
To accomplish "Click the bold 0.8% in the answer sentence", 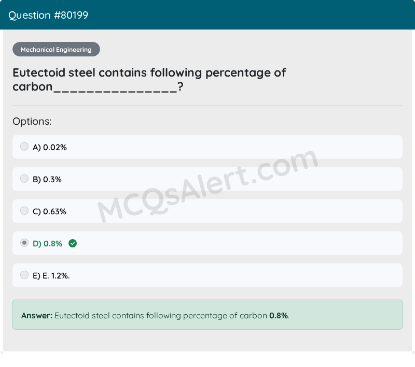I will (x=279, y=316).
